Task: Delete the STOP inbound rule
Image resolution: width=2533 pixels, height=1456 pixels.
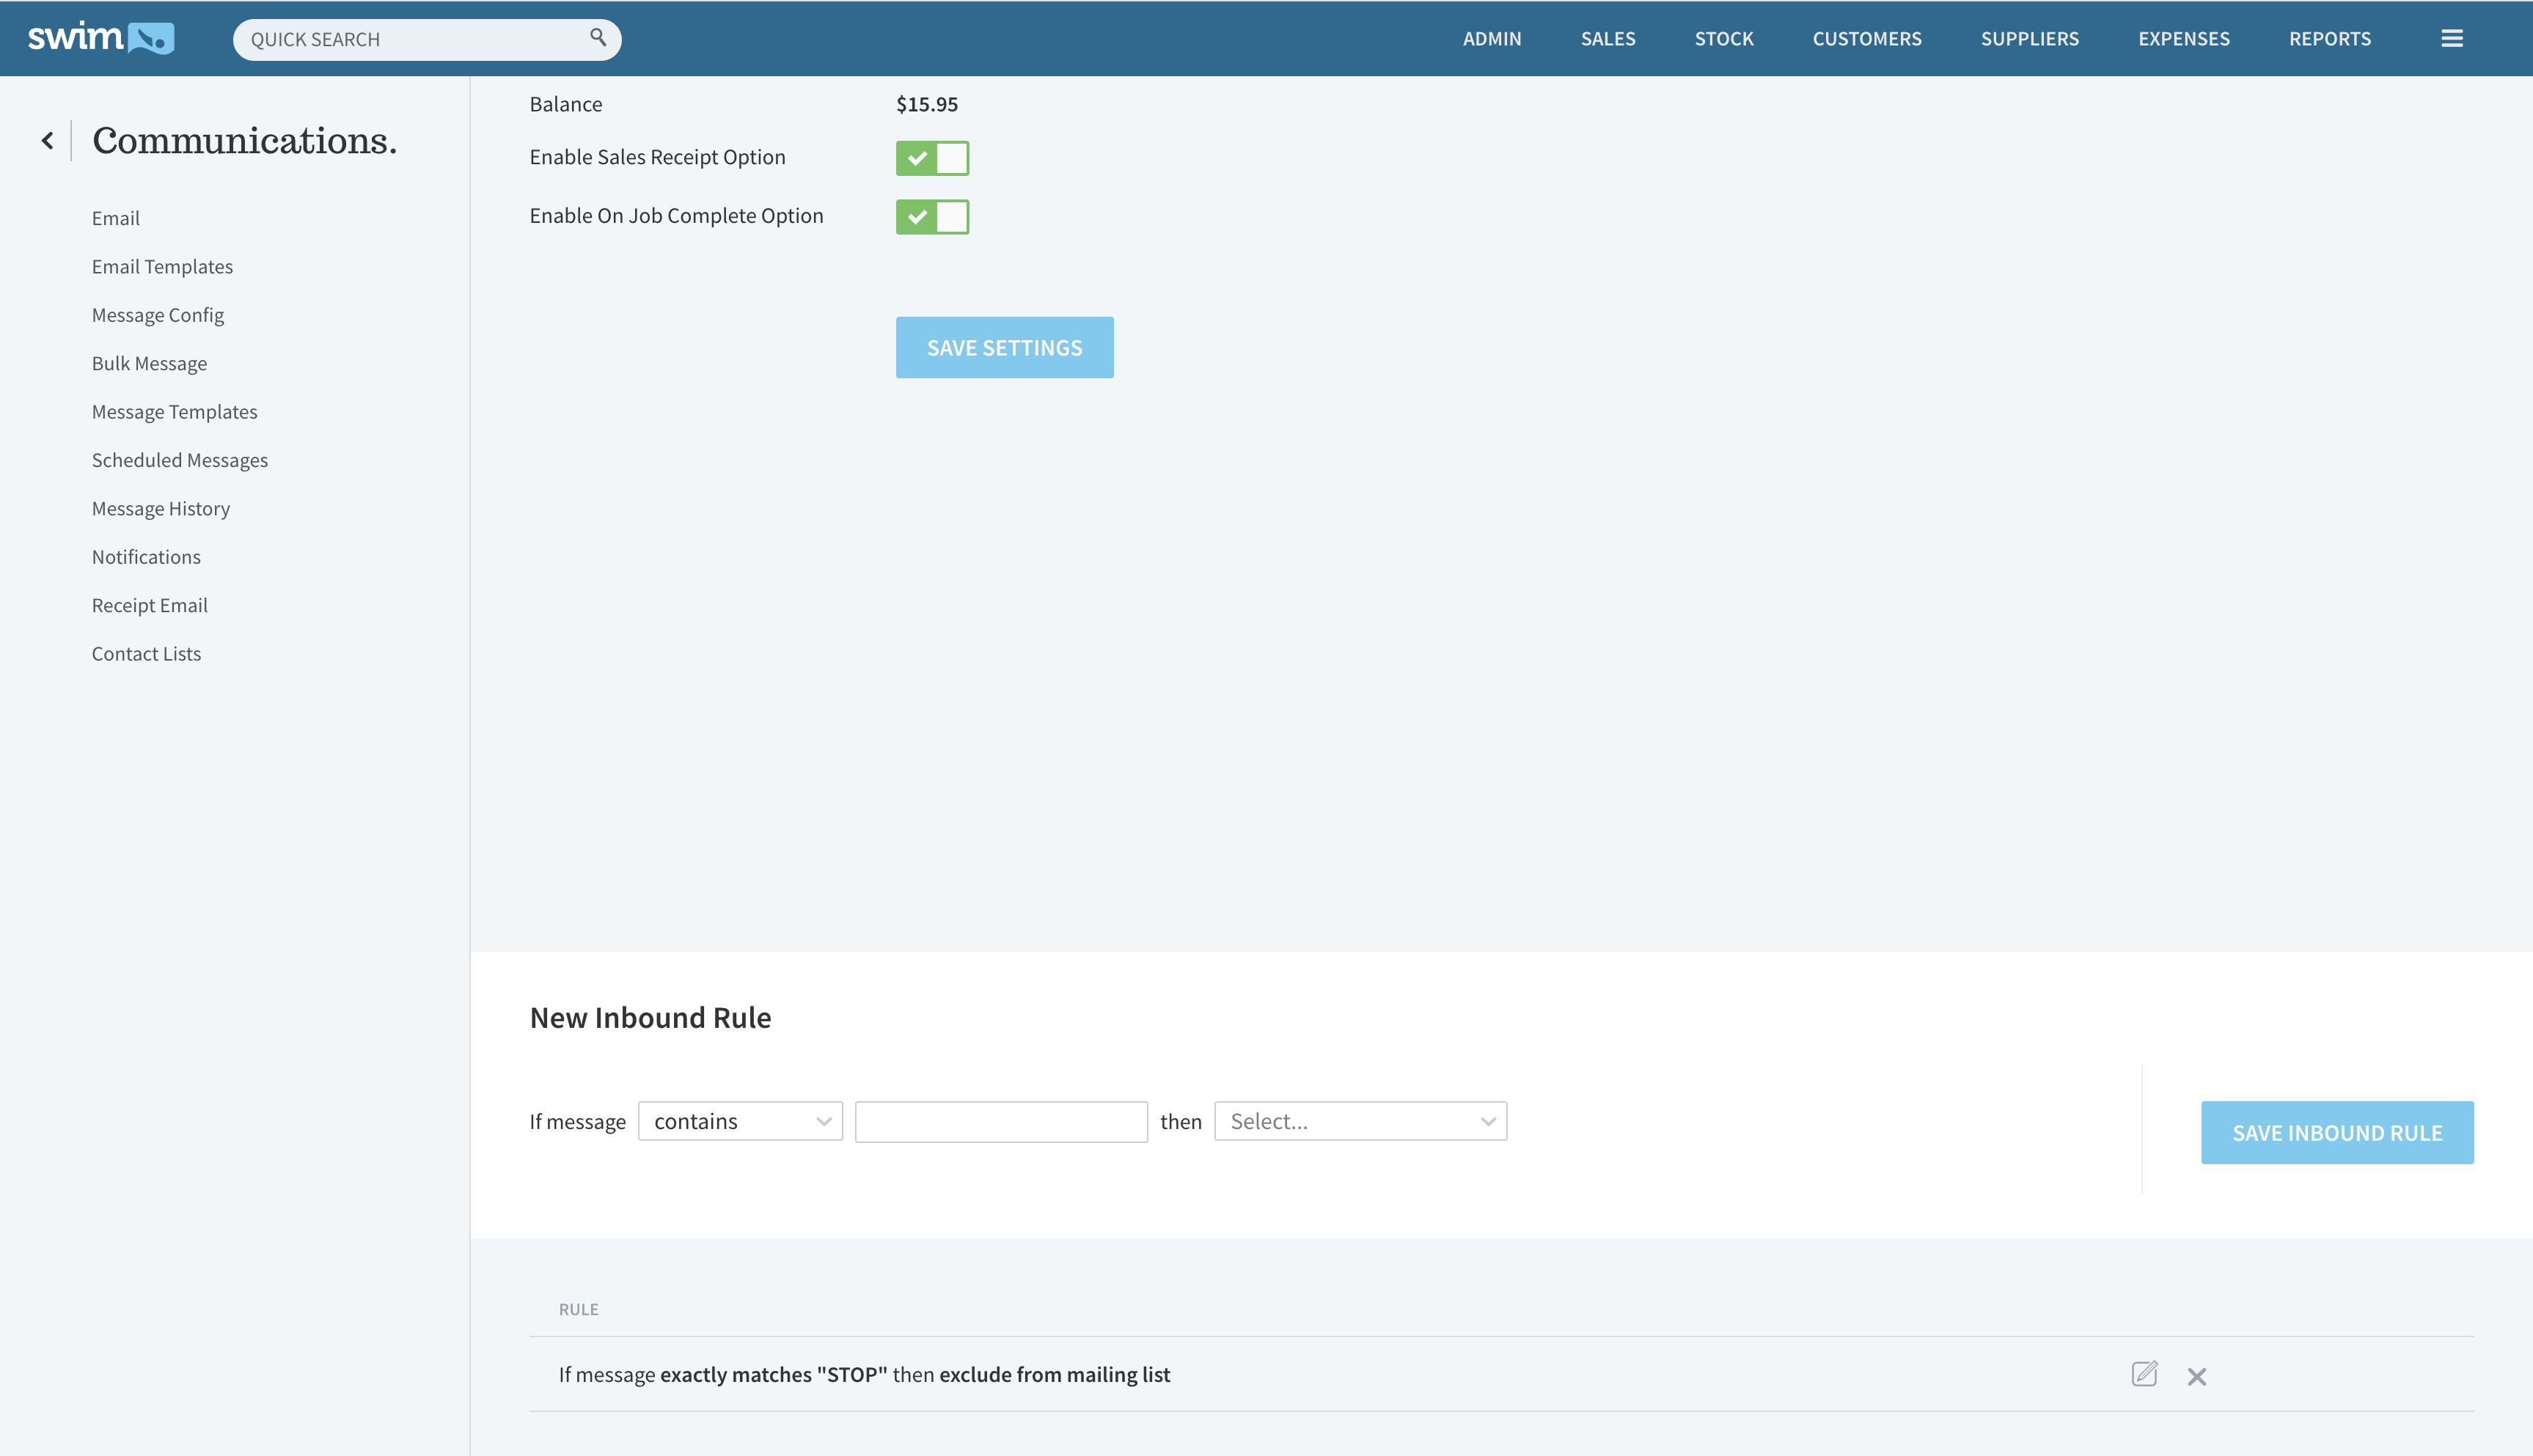Action: [2196, 1376]
